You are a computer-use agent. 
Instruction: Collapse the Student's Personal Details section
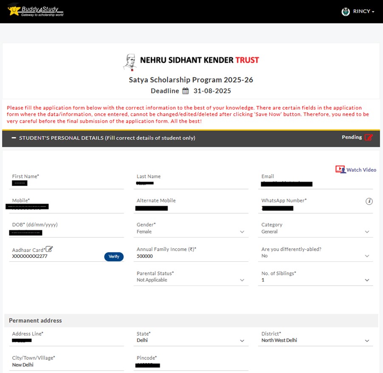[x=14, y=138]
